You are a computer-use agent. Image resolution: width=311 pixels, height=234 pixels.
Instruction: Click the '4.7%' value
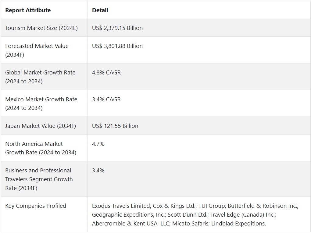(x=98, y=144)
